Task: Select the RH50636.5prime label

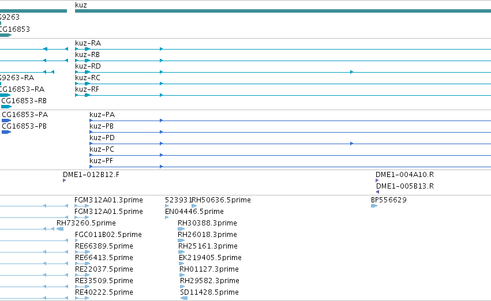Action: [x=221, y=200]
